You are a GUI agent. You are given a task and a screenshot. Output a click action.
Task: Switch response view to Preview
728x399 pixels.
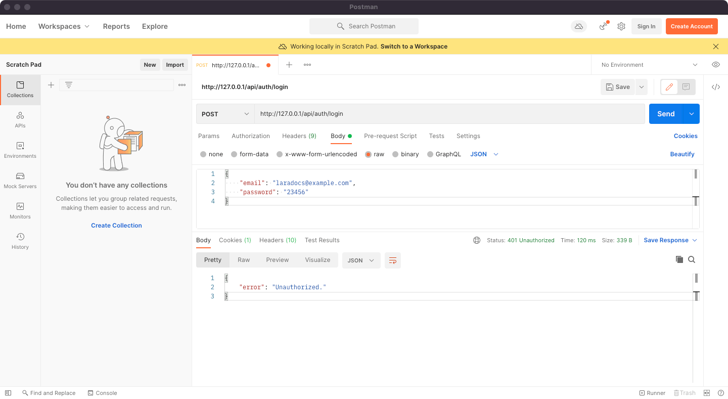tap(278, 260)
